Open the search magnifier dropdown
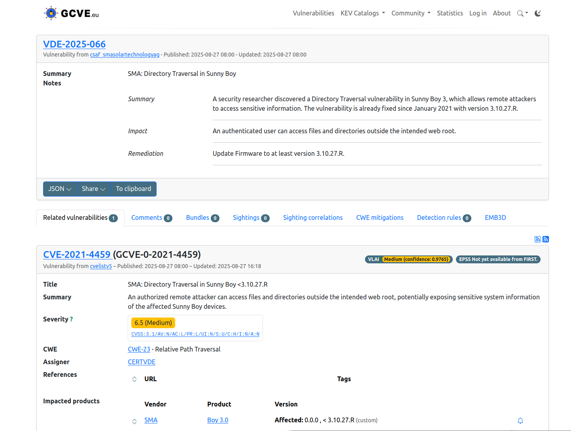 522,13
